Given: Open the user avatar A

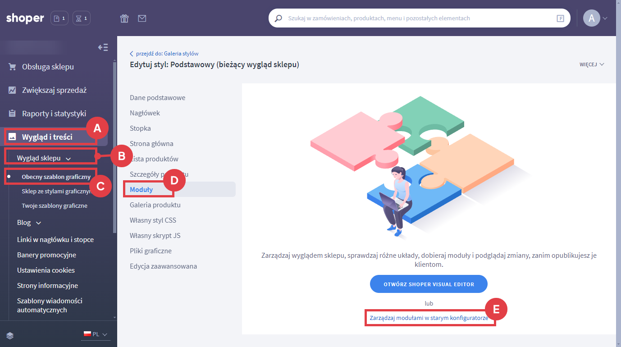Looking at the screenshot, I should tap(592, 18).
